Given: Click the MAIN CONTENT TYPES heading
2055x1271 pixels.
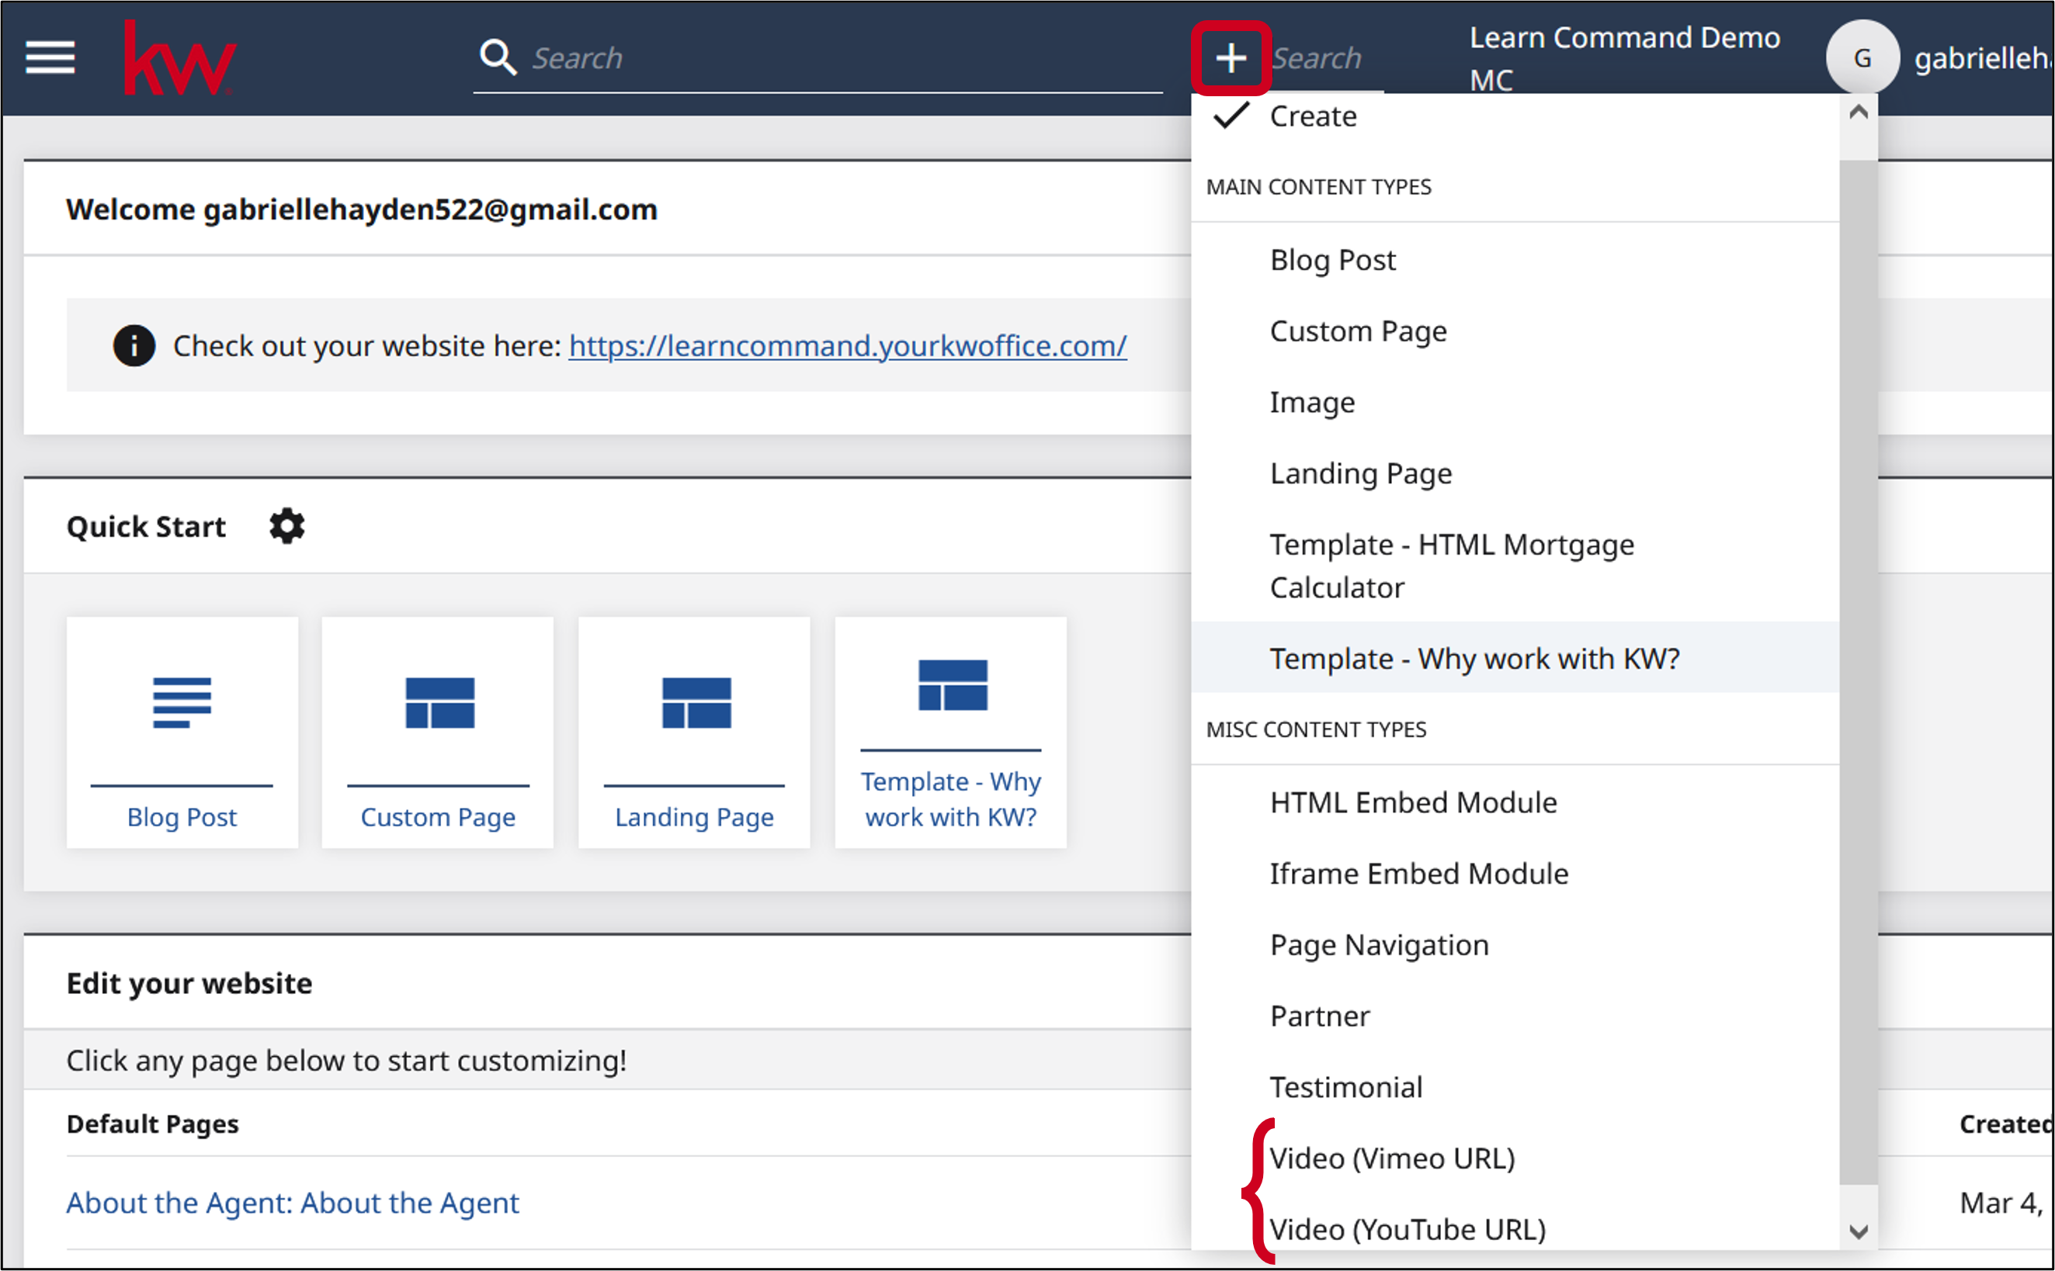Looking at the screenshot, I should [1318, 186].
